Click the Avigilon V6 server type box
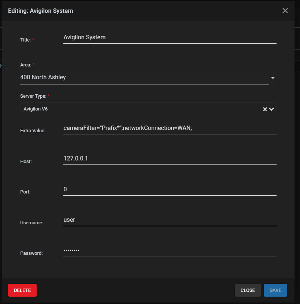 (x=148, y=109)
